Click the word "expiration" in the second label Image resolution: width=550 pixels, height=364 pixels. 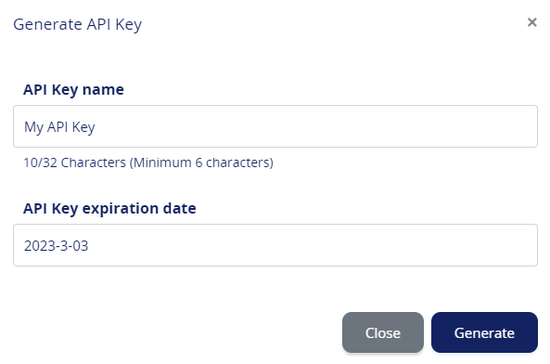pos(121,209)
